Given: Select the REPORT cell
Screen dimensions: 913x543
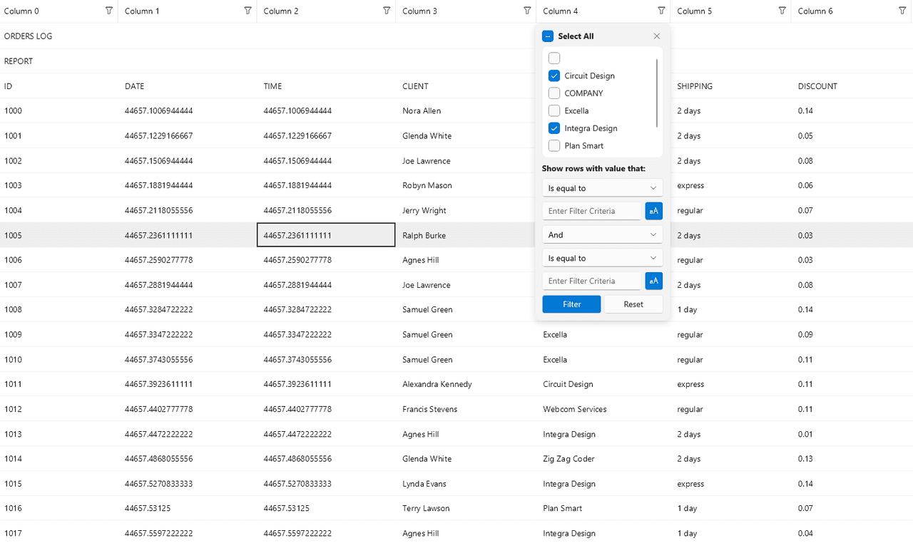Looking at the screenshot, I should coord(58,61).
